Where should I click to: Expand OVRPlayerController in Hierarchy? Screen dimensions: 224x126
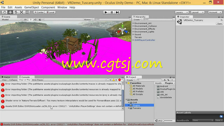(x=133, y=40)
